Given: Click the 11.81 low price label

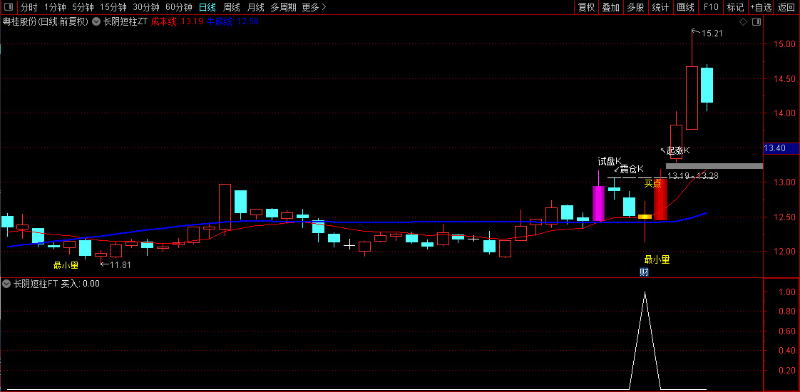Looking at the screenshot, I should point(121,264).
